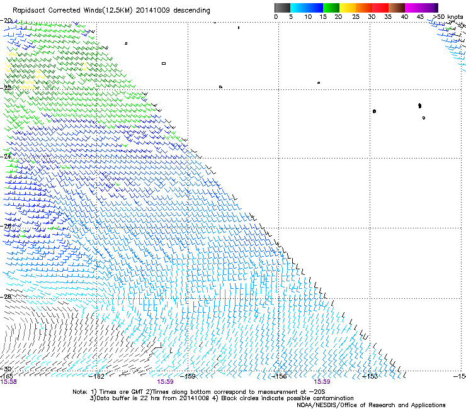
Task: Click the '-28' latitude axis label
Action: click(6, 296)
